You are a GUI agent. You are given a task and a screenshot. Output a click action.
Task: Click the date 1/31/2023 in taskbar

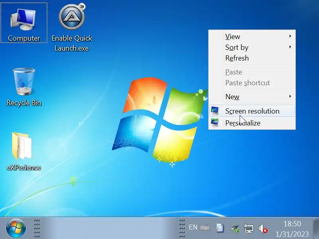coord(292,234)
